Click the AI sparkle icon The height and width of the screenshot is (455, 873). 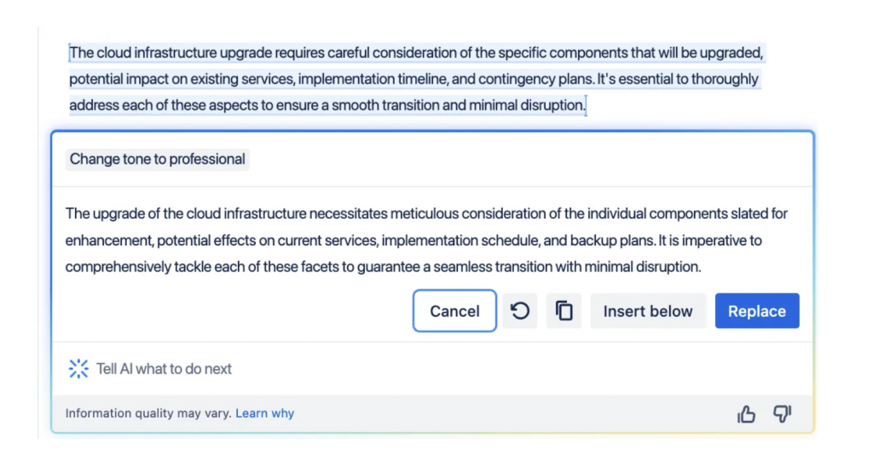(78, 369)
